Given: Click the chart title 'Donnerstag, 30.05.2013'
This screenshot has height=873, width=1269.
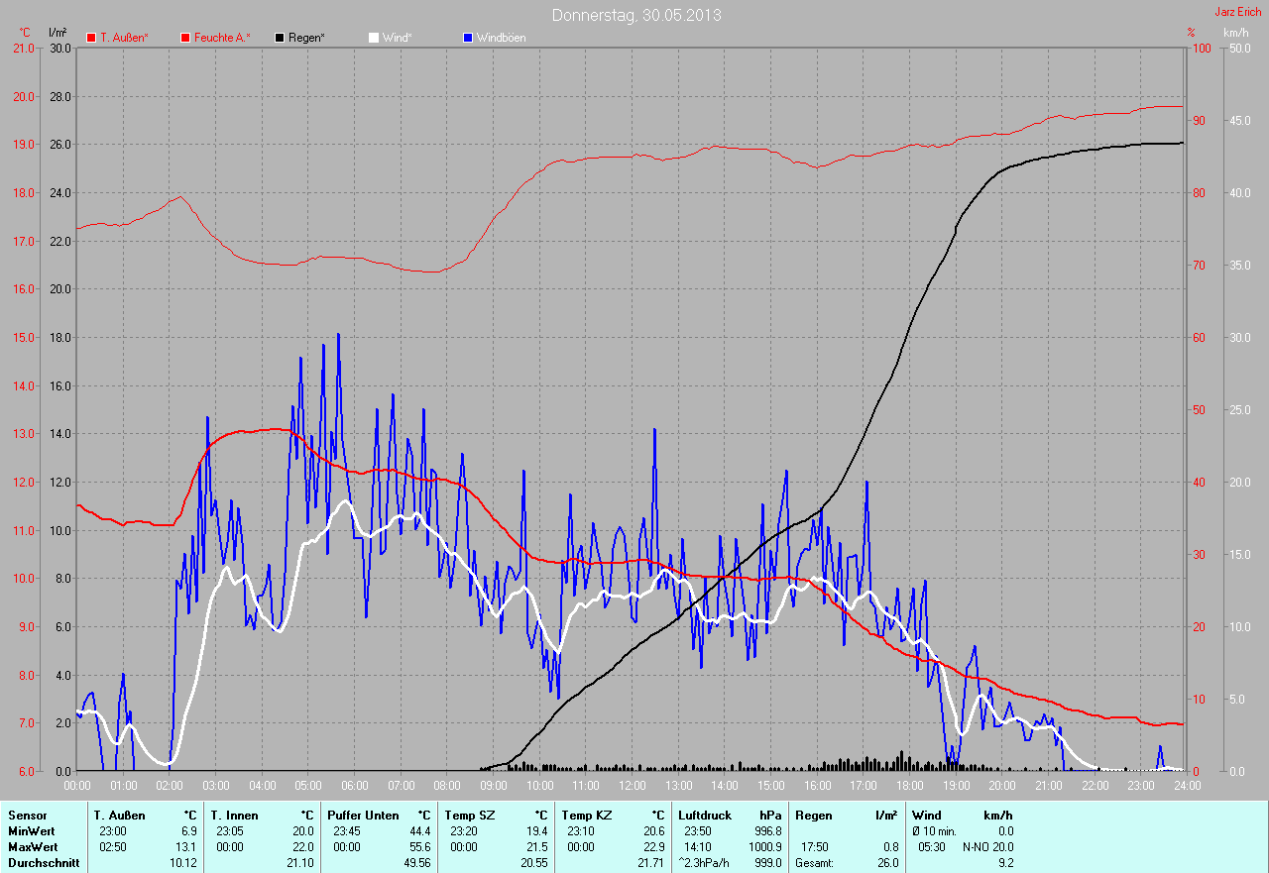Looking at the screenshot, I should coord(636,15).
